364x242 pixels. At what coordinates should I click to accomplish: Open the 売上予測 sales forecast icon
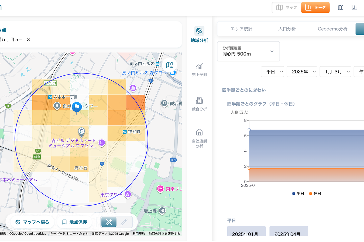(199, 66)
